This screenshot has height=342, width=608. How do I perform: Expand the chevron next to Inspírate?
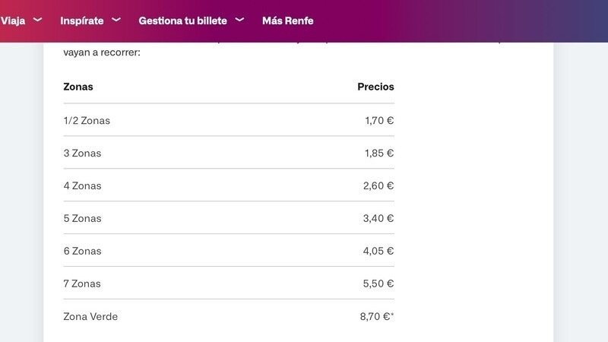(x=116, y=20)
